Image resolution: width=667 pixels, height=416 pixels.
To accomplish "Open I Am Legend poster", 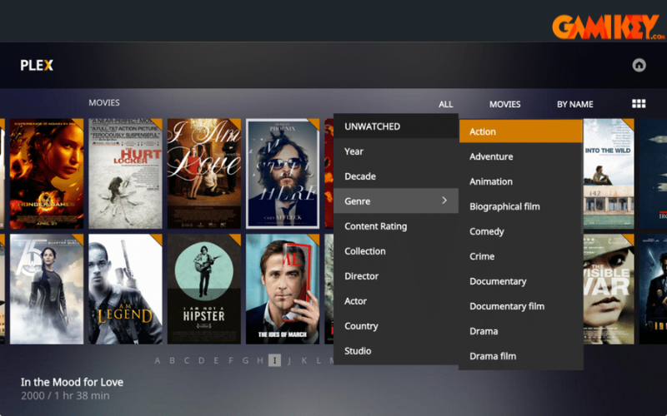I will point(126,289).
